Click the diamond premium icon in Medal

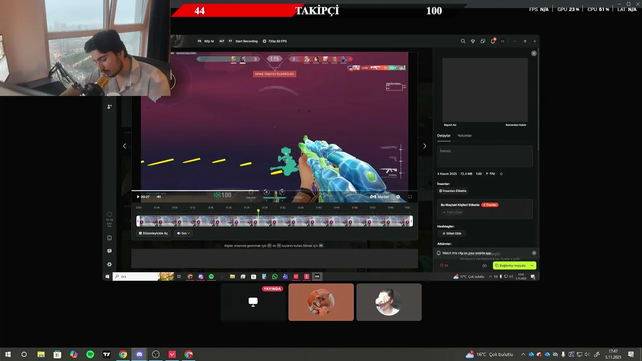coord(472,41)
